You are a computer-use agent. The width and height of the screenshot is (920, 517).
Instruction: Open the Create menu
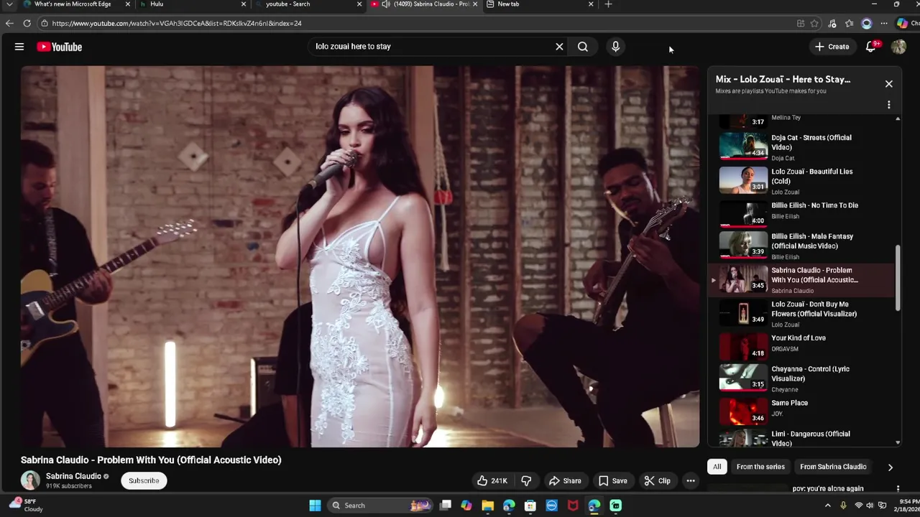(832, 47)
